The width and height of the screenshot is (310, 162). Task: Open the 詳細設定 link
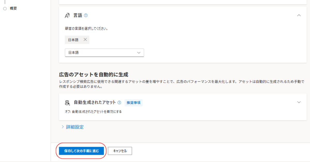coord(75,127)
